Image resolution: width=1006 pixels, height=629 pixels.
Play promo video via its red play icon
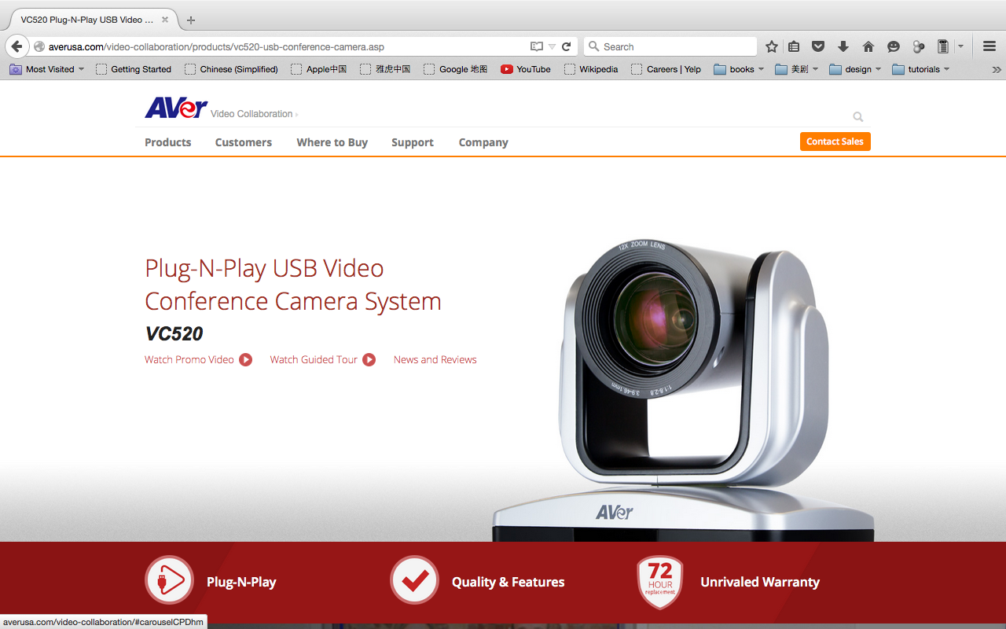246,360
